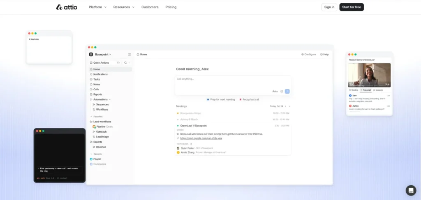Viewport: 421px width, 200px height.
Task: Click the icon beside the top Reports entry
Action: [91, 94]
